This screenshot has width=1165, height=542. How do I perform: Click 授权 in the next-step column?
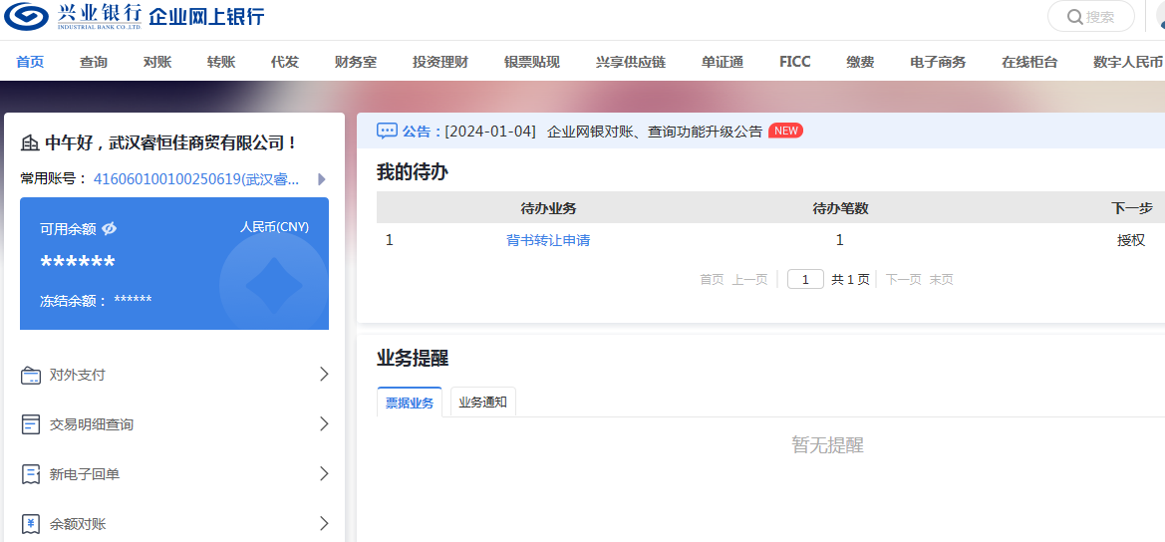(1131, 240)
